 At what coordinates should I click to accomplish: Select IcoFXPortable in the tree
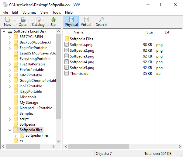coord(31,86)
